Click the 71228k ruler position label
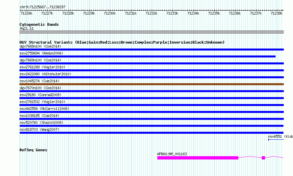Viewport: 293px width, 176px height. (x=68, y=13)
